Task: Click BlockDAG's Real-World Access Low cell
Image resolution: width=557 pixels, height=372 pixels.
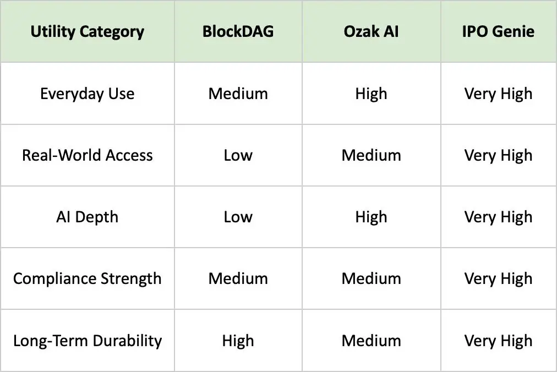Action: tap(238, 155)
